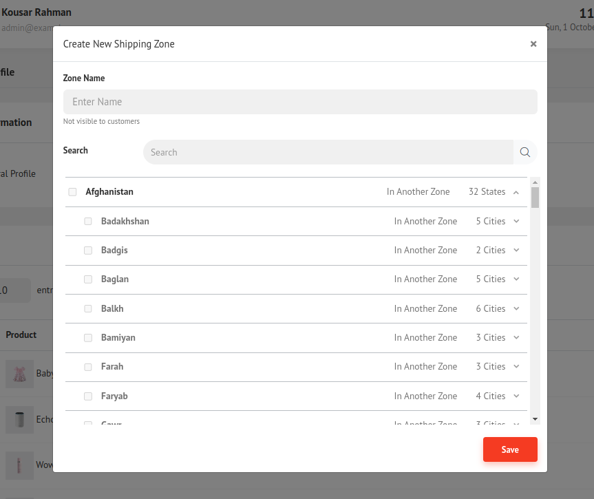Expand Faryab cities list

[x=516, y=396]
